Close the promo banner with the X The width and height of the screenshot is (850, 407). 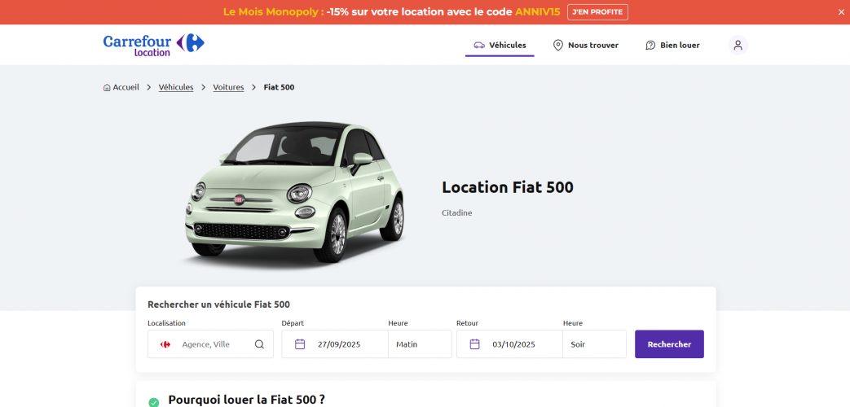coord(841,12)
